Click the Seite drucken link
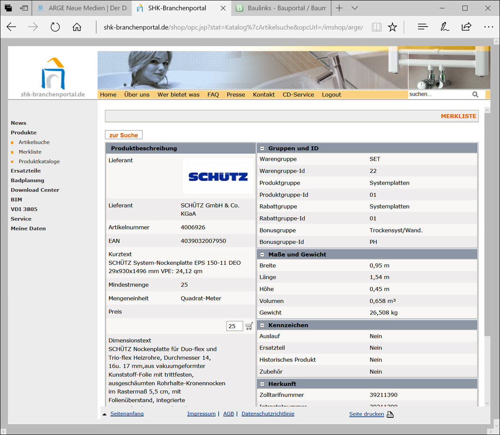This screenshot has height=435, width=500. point(366,414)
